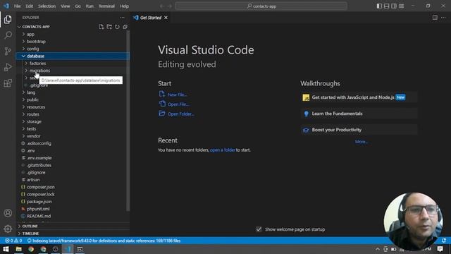
Task: Split the editor to the right
Action: point(435,18)
